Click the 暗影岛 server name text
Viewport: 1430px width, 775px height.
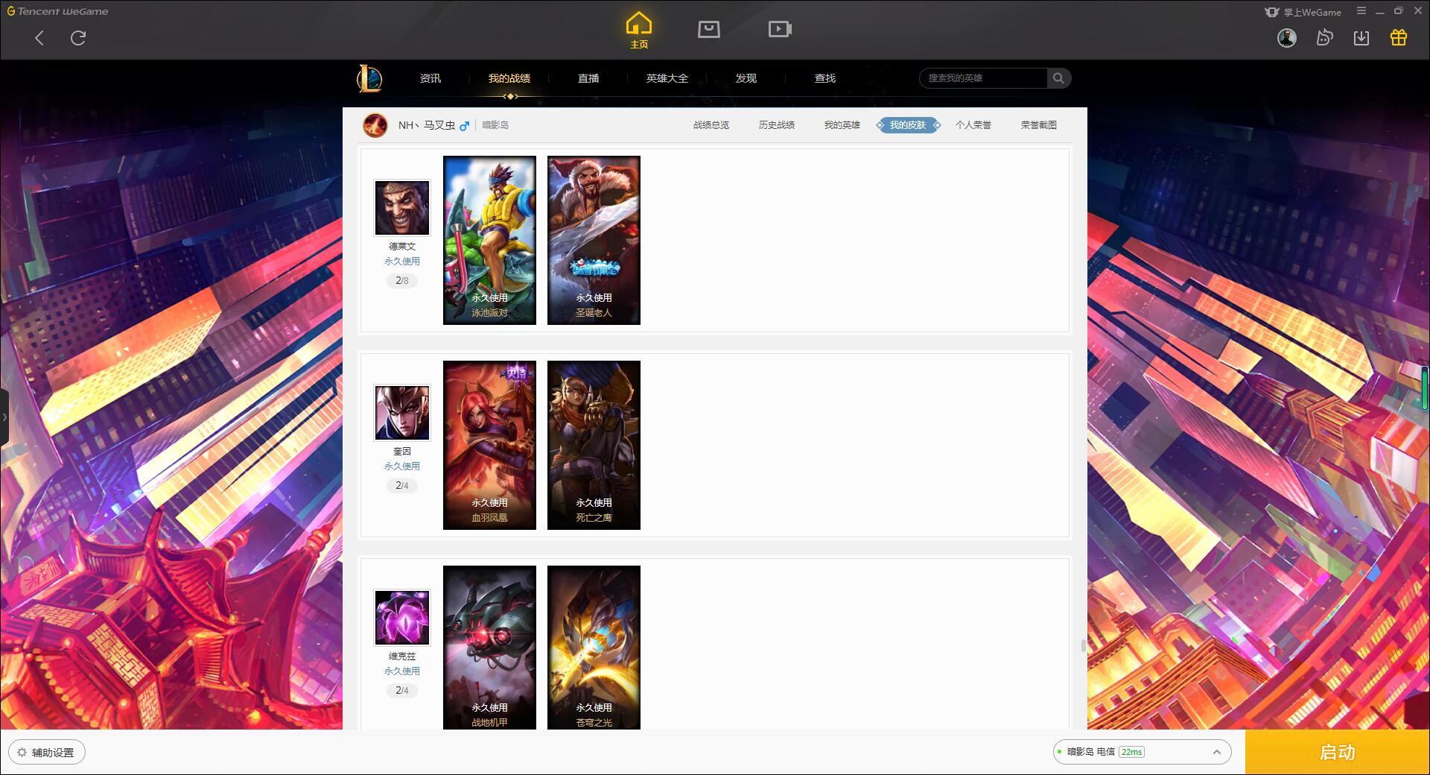pyautogui.click(x=495, y=125)
